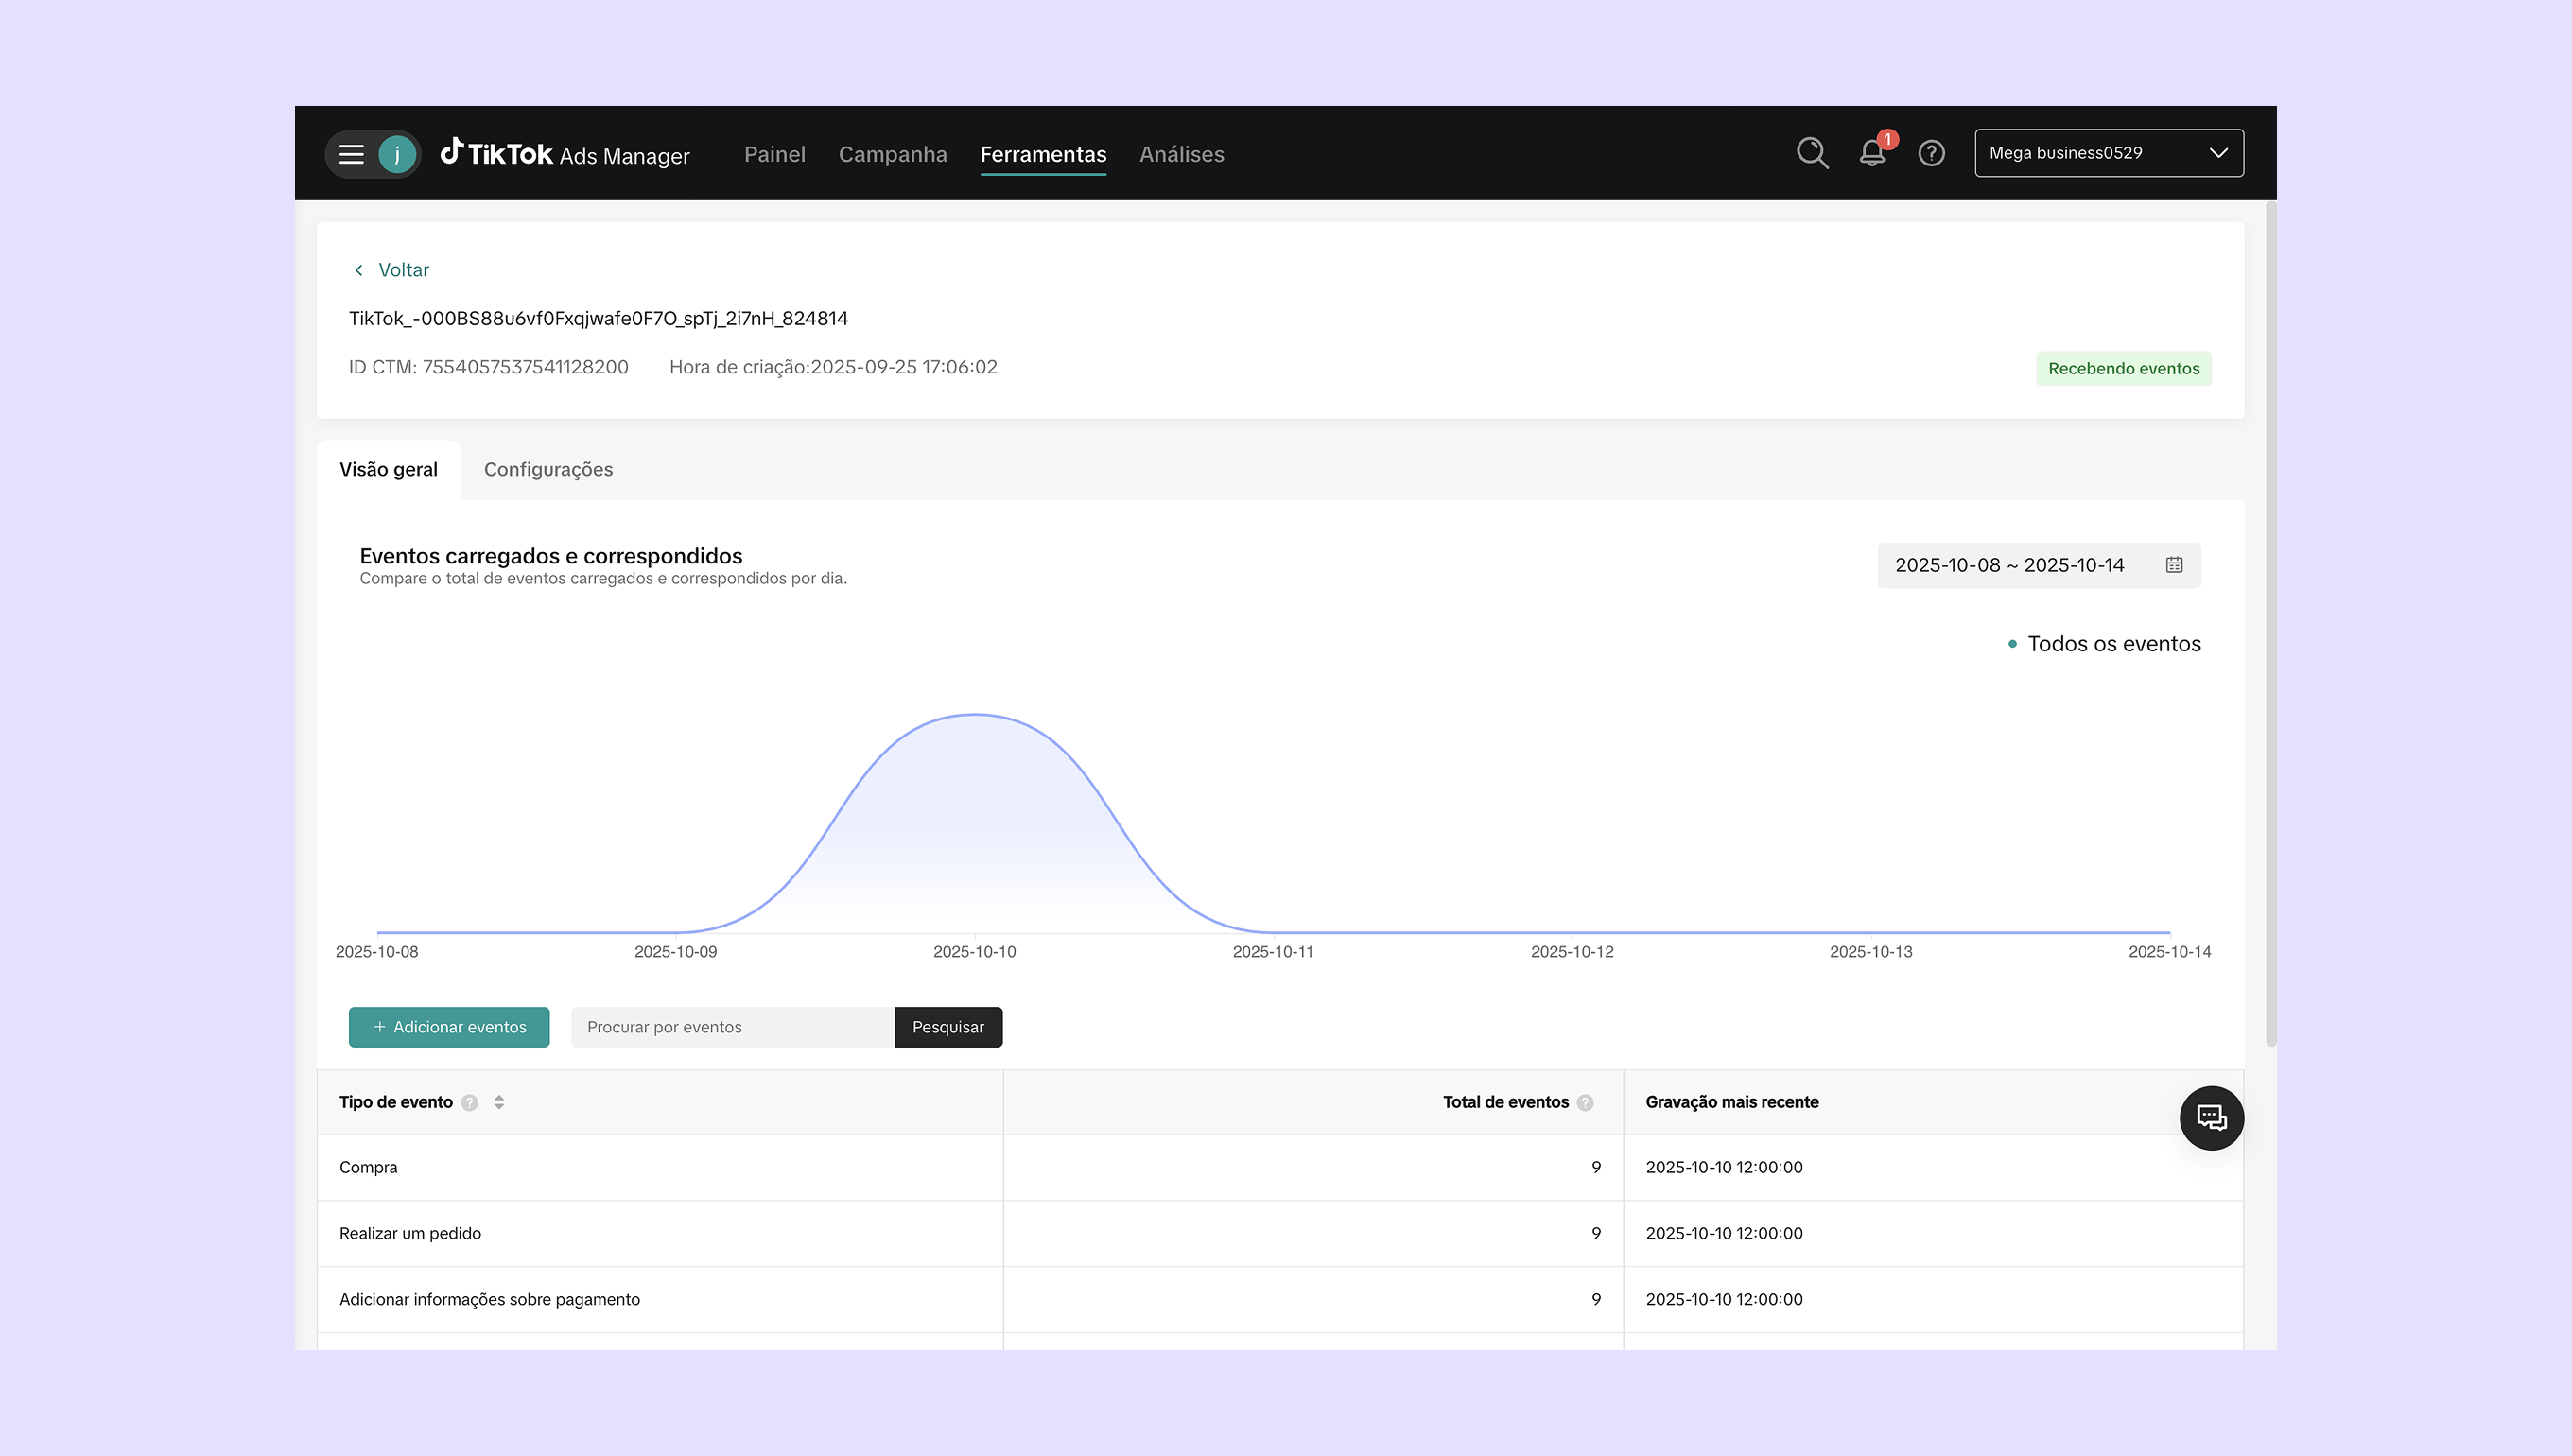Open the chat support bubble icon

[2211, 1118]
